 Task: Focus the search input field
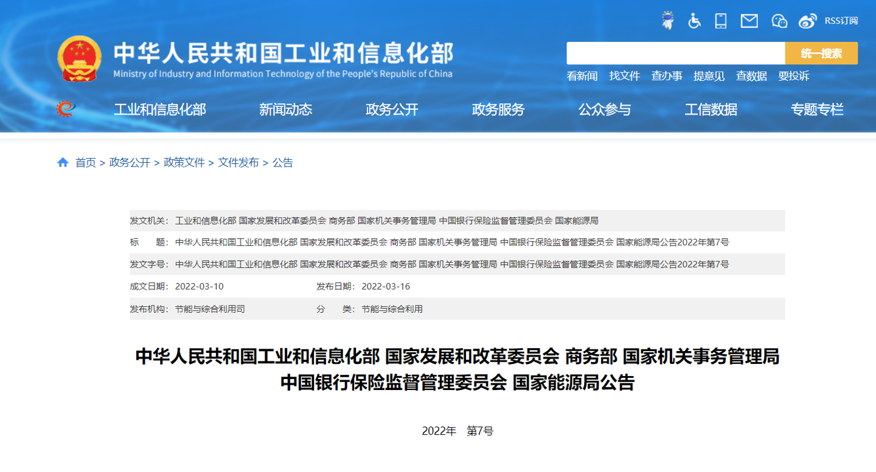675,53
